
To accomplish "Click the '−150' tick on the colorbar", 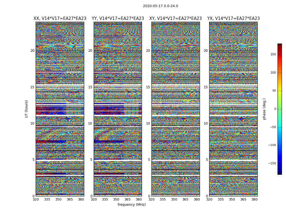I will point(272,163).
